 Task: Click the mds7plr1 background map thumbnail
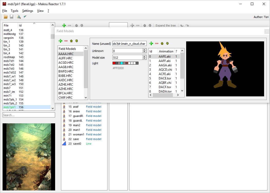29,157
